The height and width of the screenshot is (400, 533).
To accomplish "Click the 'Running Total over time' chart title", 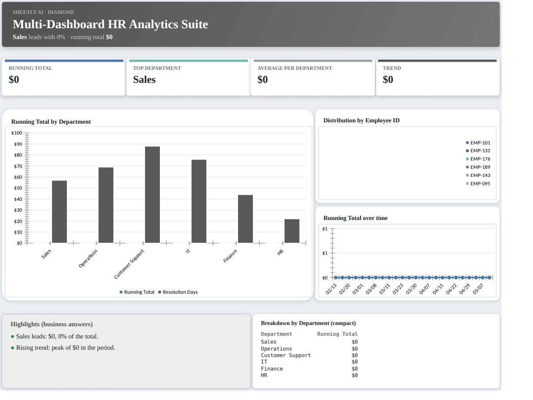I will coord(355,218).
